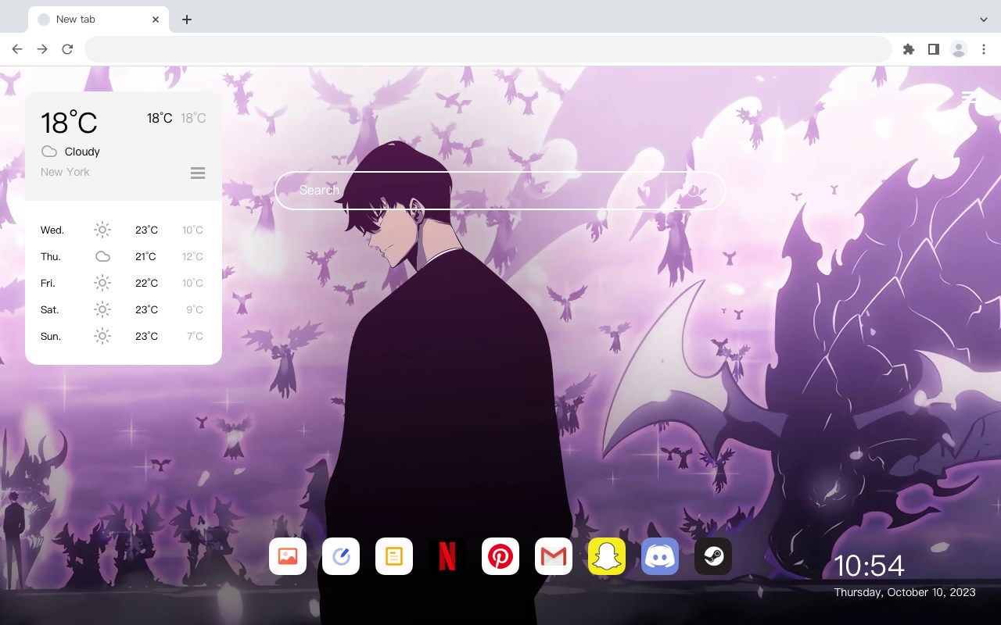Image resolution: width=1001 pixels, height=625 pixels.
Task: Go forward to the next page
Action: coord(42,49)
